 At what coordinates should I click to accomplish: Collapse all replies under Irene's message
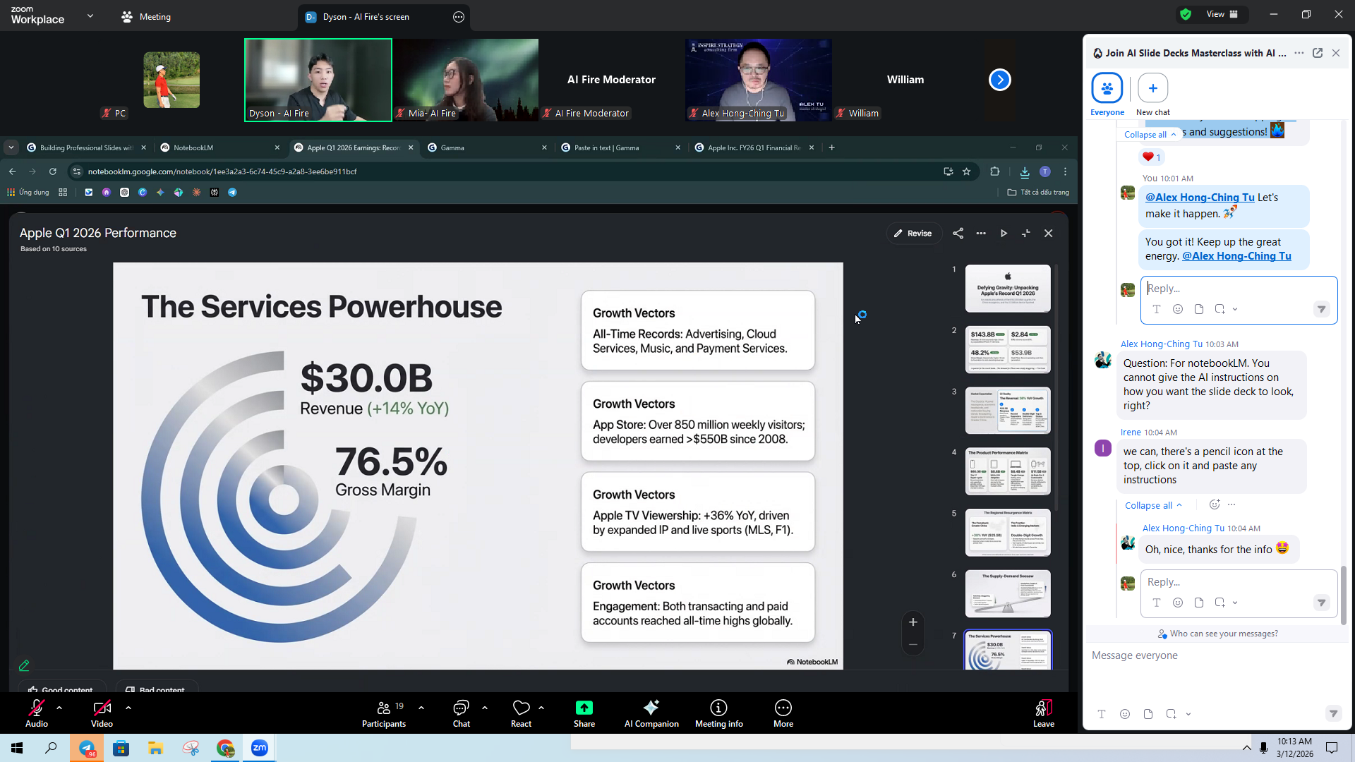coord(1152,504)
